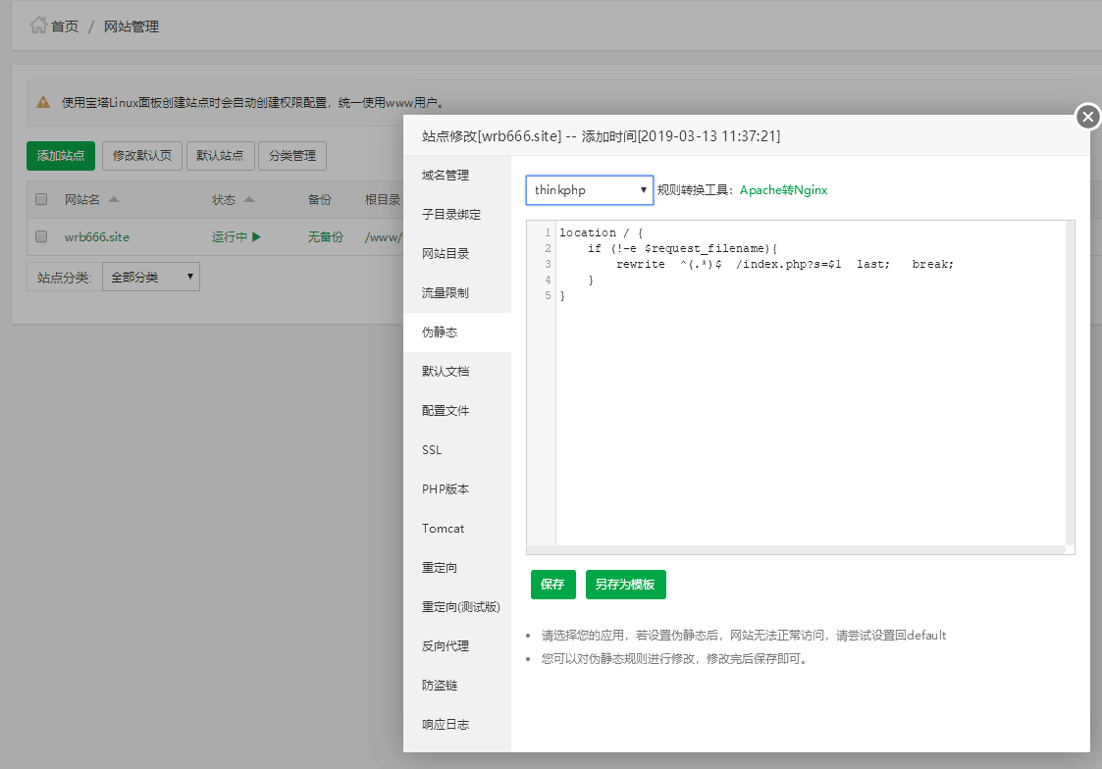Click the 状态 column header
Screen dimensions: 1102x769
pyautogui.click(x=224, y=200)
